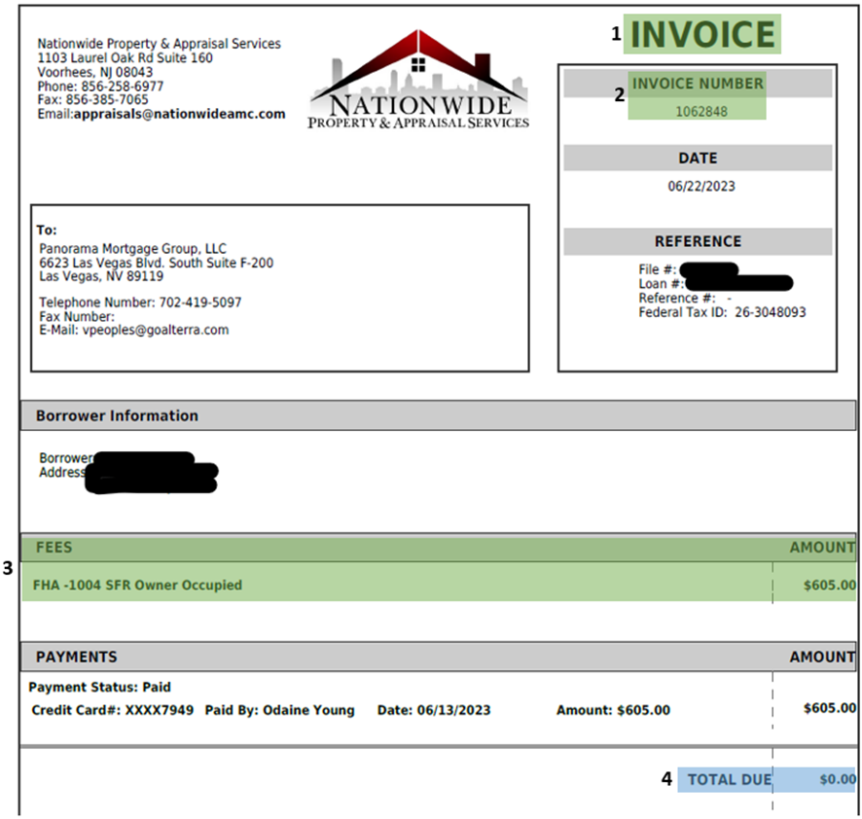Select the invoice date 06/22/2023

click(x=700, y=186)
